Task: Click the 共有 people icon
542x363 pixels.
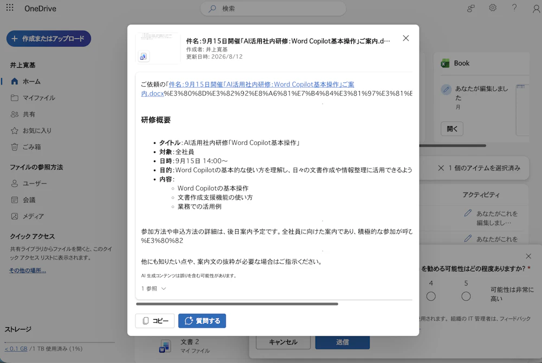Action: (15, 114)
